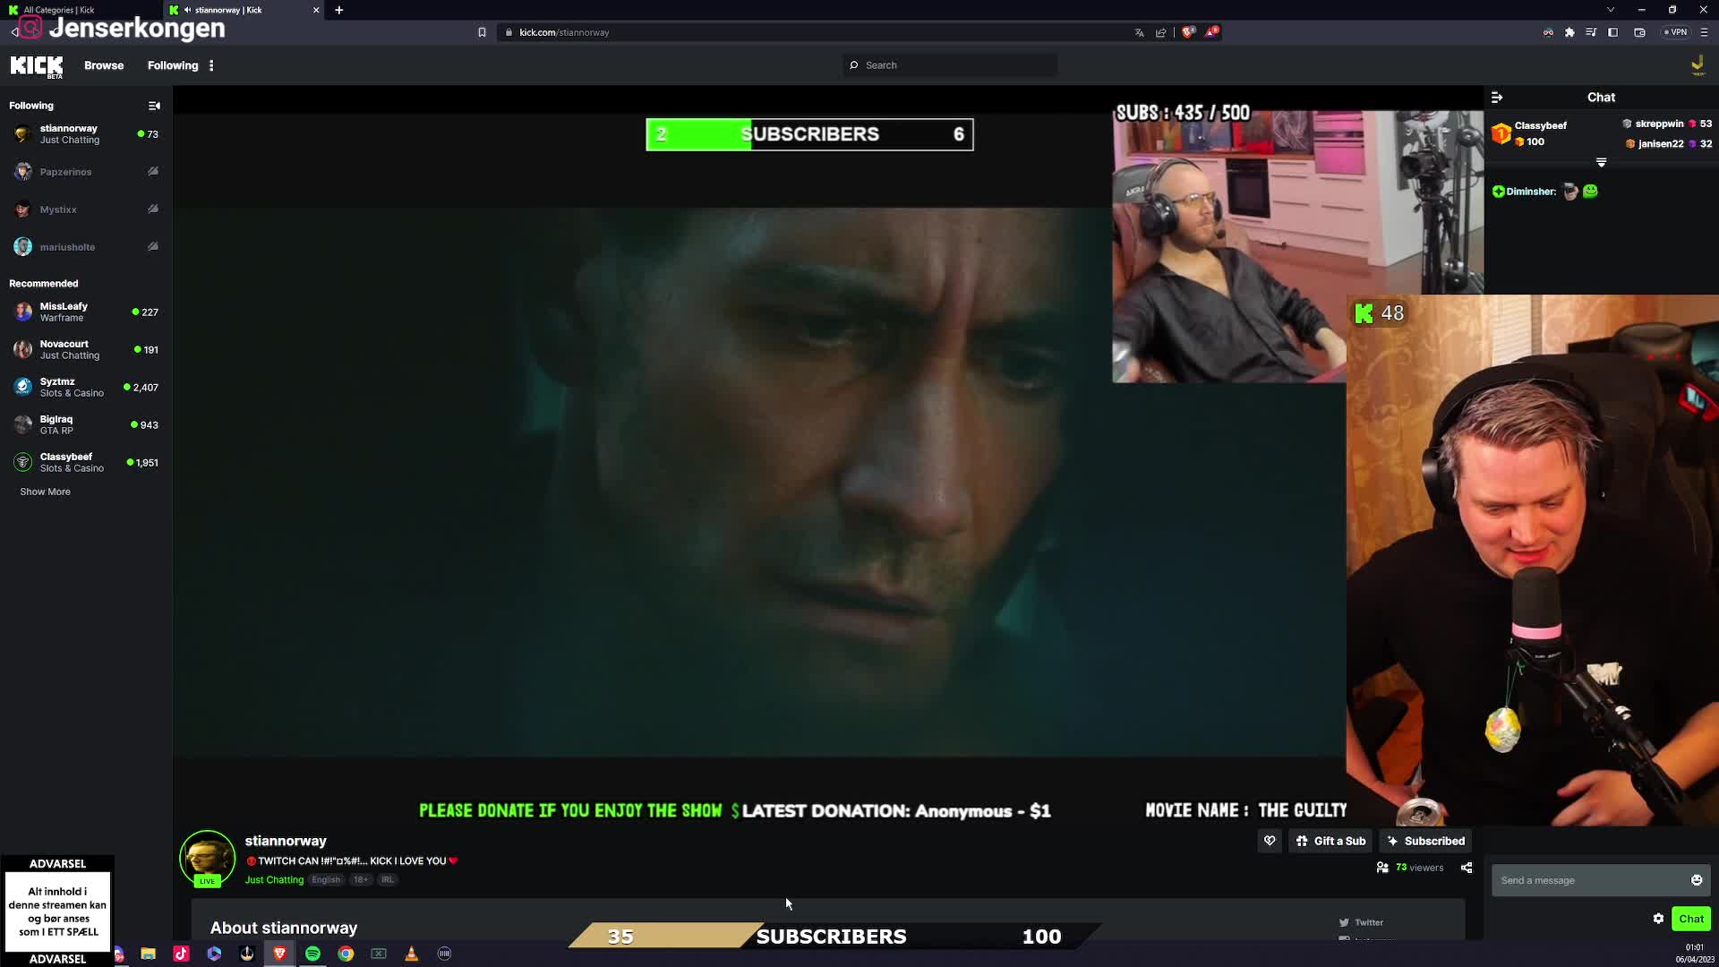Open stiannorway in the Following list

click(x=86, y=134)
